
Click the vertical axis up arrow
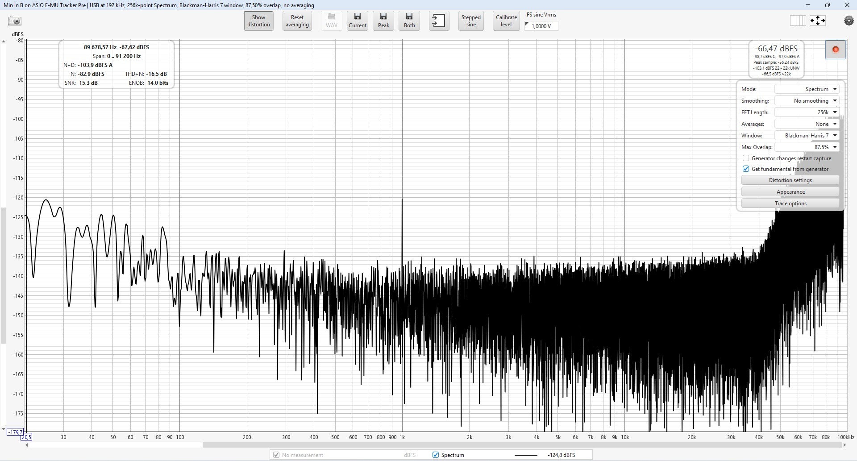pyautogui.click(x=4, y=42)
